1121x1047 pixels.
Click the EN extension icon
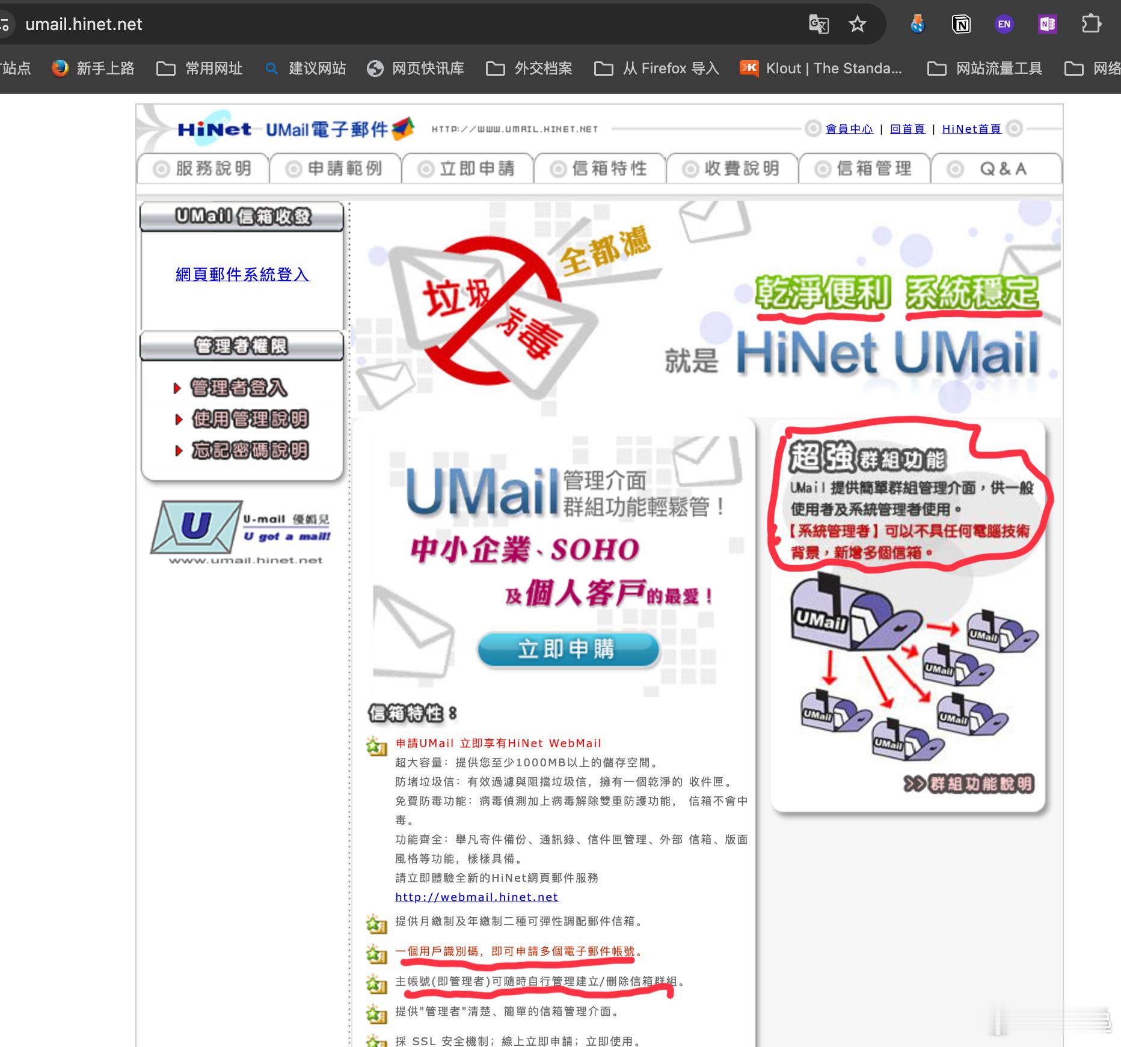1004,24
